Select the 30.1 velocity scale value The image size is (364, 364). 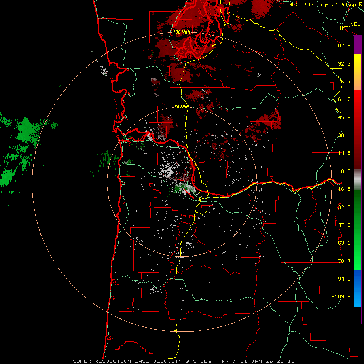tap(344, 135)
